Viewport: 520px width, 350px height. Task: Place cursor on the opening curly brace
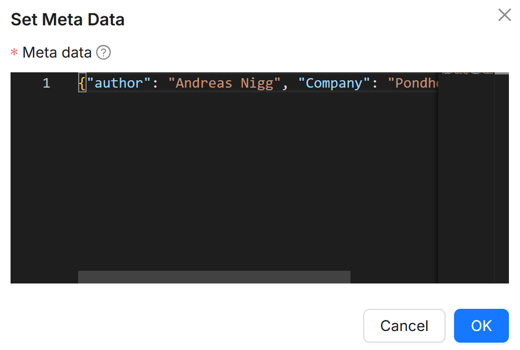(82, 83)
